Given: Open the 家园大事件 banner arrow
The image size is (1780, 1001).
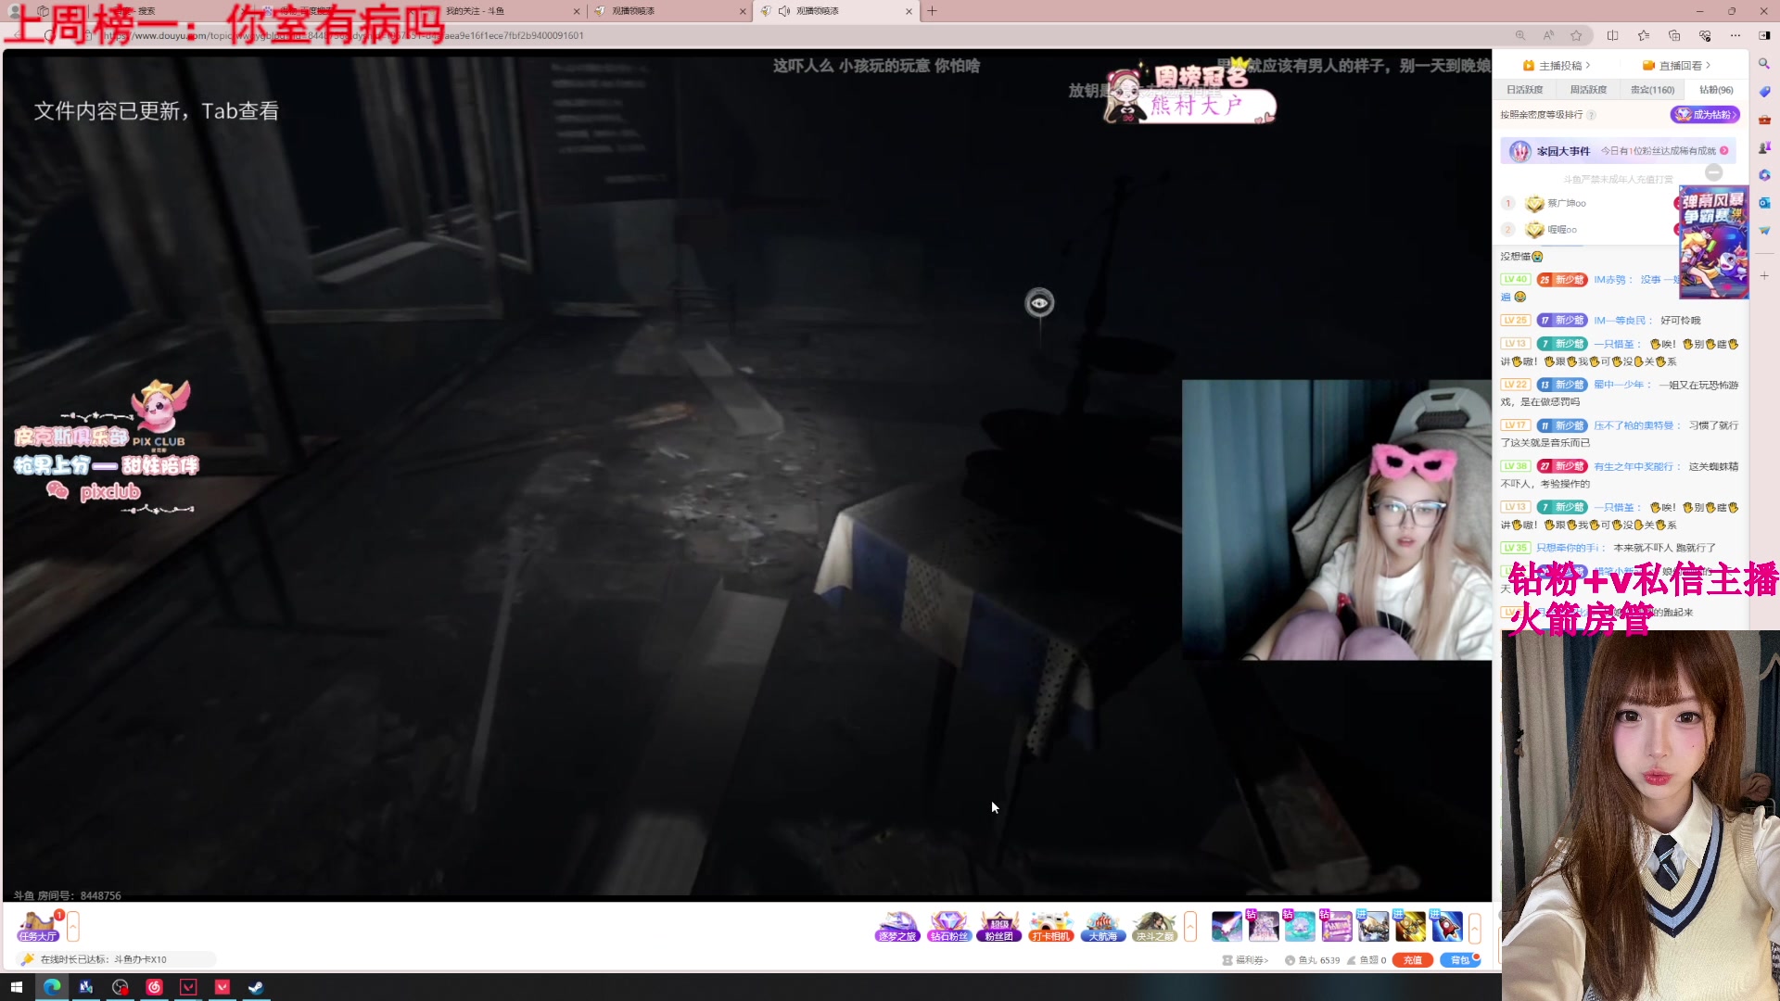Looking at the screenshot, I should coord(1724,150).
